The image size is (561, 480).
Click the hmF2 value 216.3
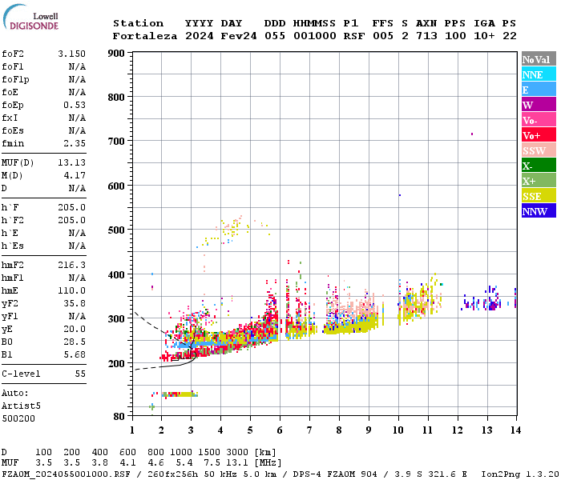point(72,265)
